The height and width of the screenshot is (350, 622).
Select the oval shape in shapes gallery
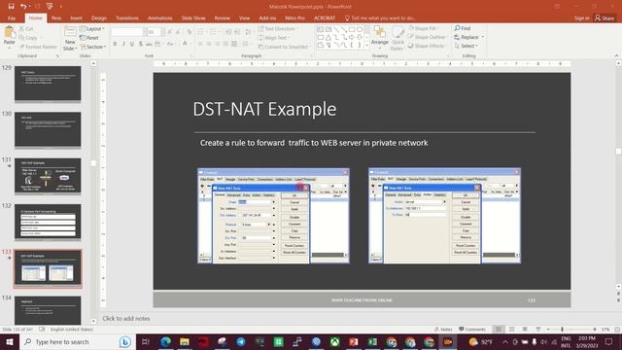pos(360,29)
